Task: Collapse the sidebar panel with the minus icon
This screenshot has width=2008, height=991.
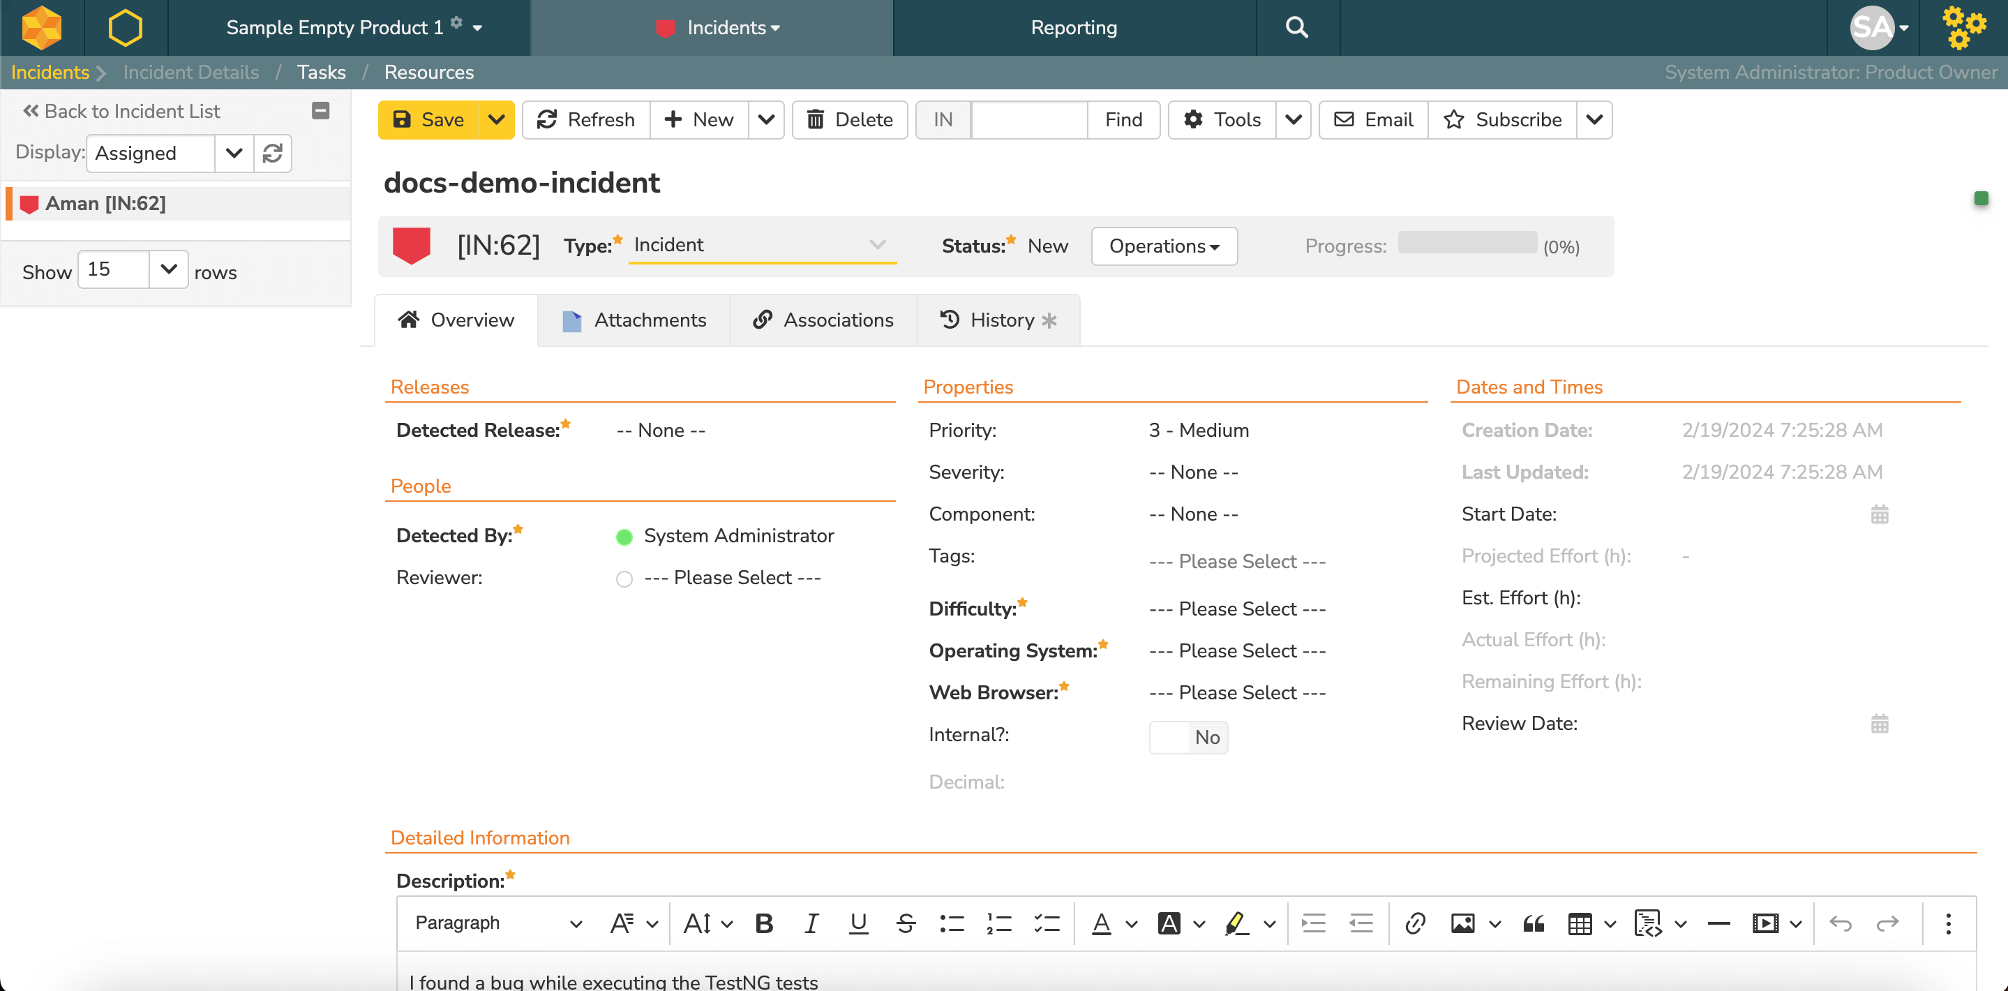Action: point(320,111)
